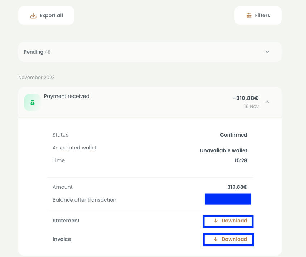Collapse the Payment received transaction chevron
Image resolution: width=306 pixels, height=257 pixels.
[267, 102]
